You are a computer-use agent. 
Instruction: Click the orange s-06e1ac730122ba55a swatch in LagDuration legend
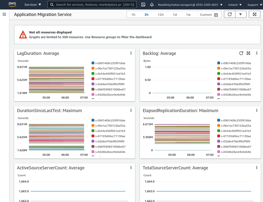tap(93, 68)
